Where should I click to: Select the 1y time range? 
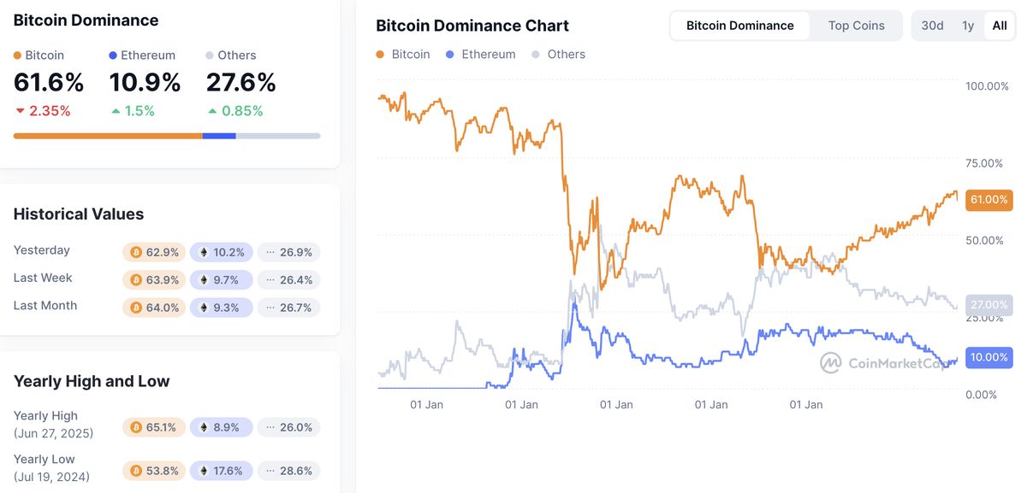click(967, 26)
